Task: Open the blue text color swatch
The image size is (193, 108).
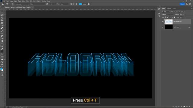Action: click(x=81, y=4)
